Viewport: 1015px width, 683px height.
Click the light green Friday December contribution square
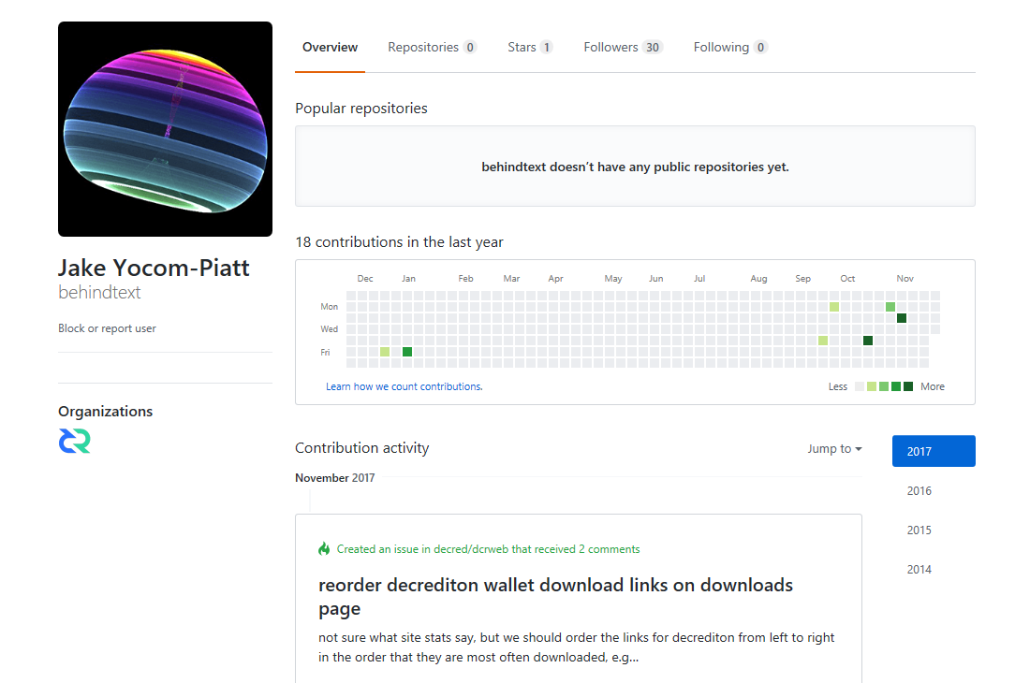pyautogui.click(x=385, y=352)
